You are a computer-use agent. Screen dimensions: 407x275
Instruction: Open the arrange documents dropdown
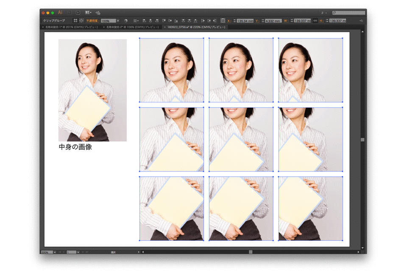pos(88,12)
